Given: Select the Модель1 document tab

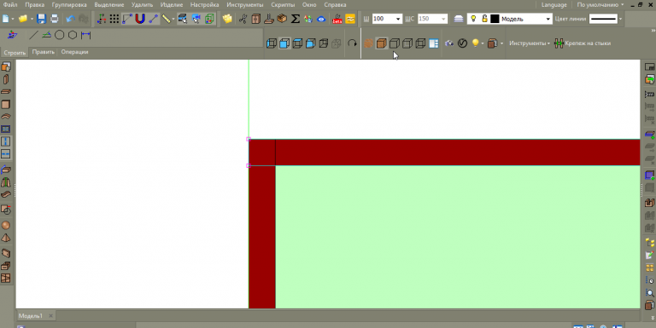Looking at the screenshot, I should coord(31,316).
